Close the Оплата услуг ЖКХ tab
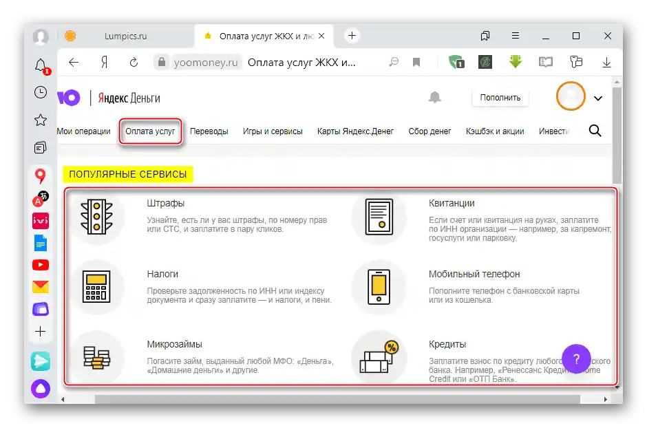 pos(321,36)
